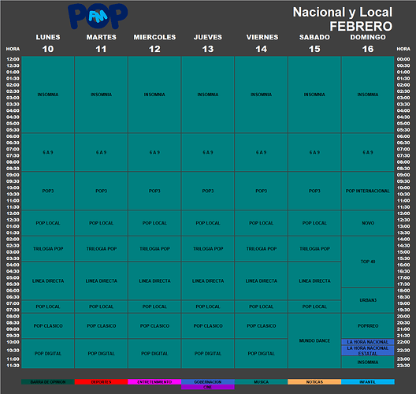Select the JUEVES 13 column header

pos(208,43)
